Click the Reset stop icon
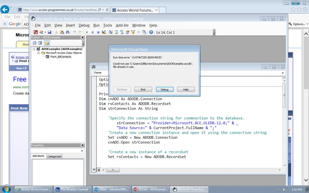The width and height of the screenshot is (309, 193). click(98, 32)
